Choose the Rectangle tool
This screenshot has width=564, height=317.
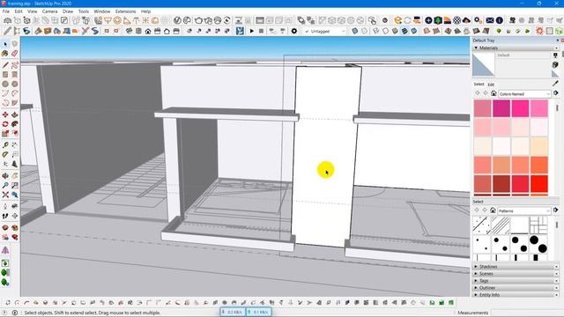click(x=5, y=74)
